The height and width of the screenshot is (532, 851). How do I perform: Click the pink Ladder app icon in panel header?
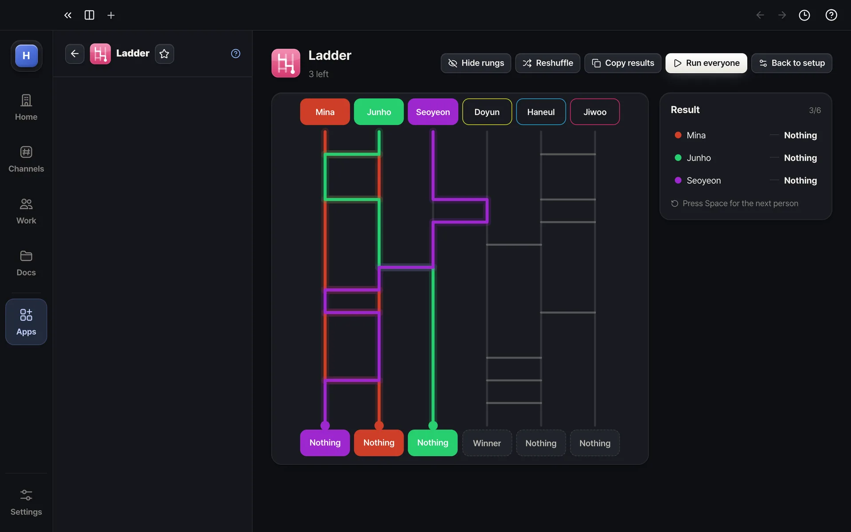(x=100, y=54)
